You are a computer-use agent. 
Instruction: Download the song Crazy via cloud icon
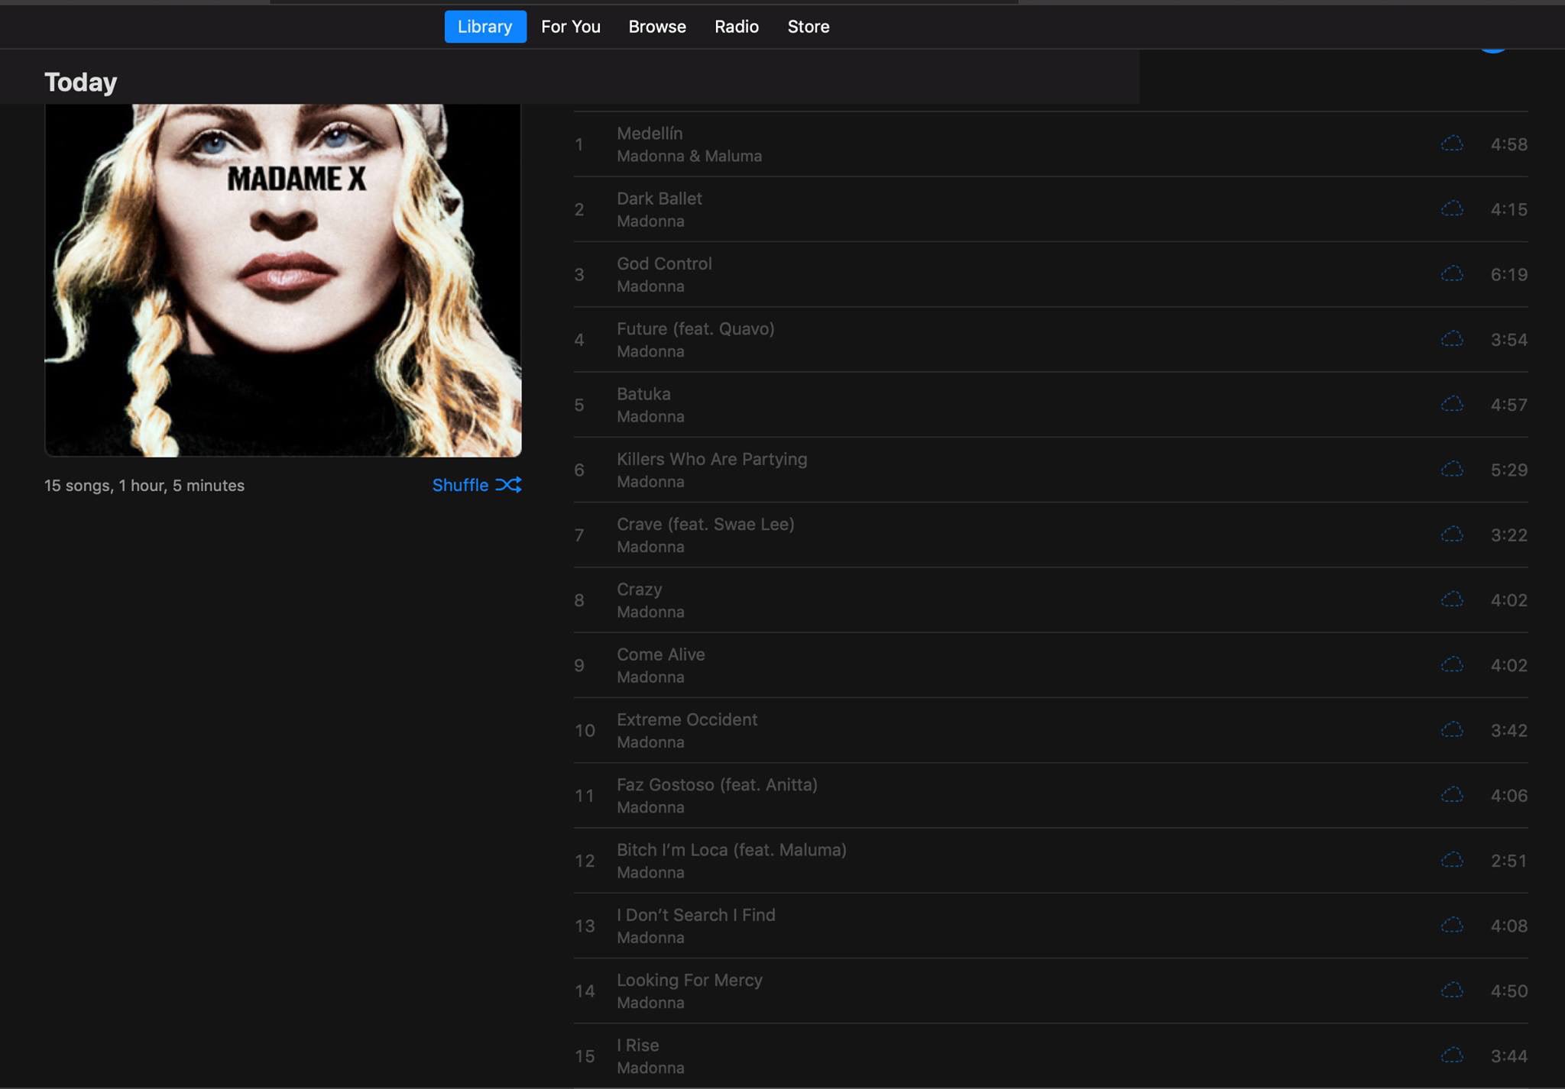pos(1452,599)
